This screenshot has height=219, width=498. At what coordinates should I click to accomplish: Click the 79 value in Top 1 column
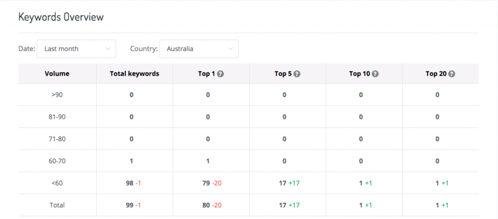[x=206, y=183]
